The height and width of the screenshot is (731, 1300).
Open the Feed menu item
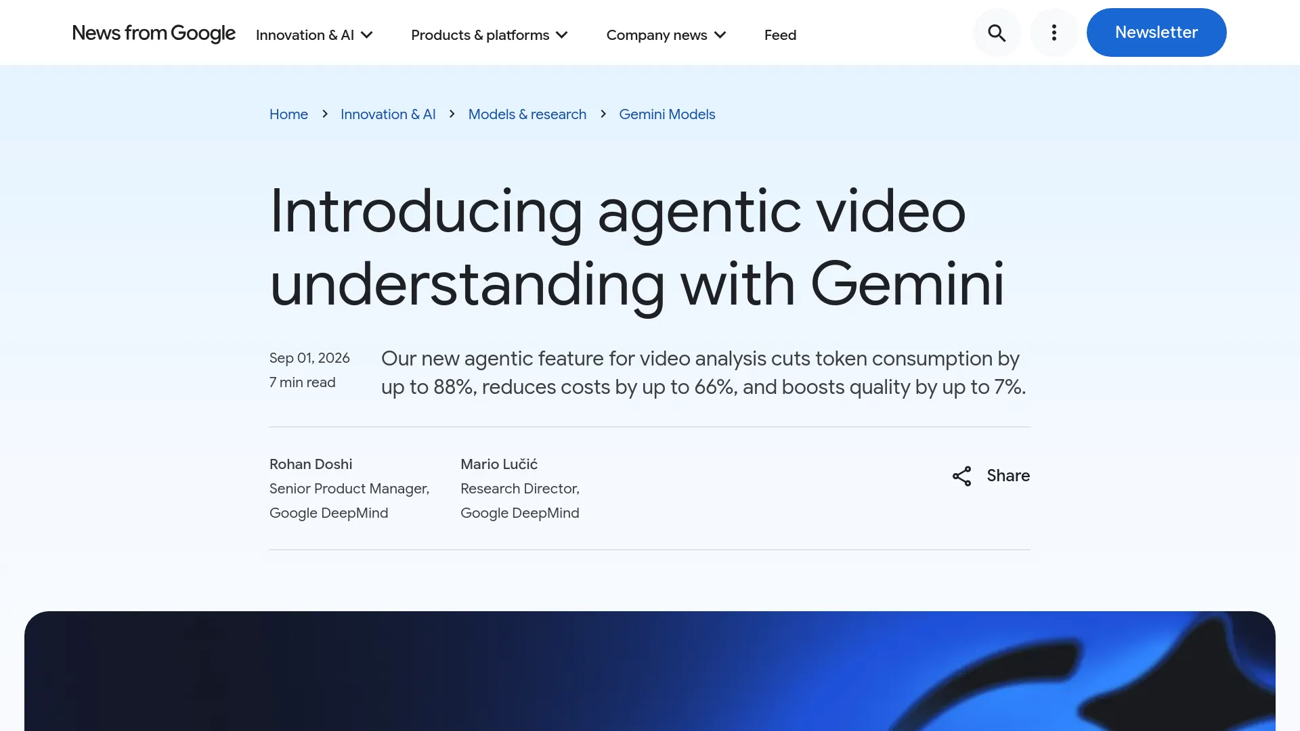pyautogui.click(x=780, y=35)
